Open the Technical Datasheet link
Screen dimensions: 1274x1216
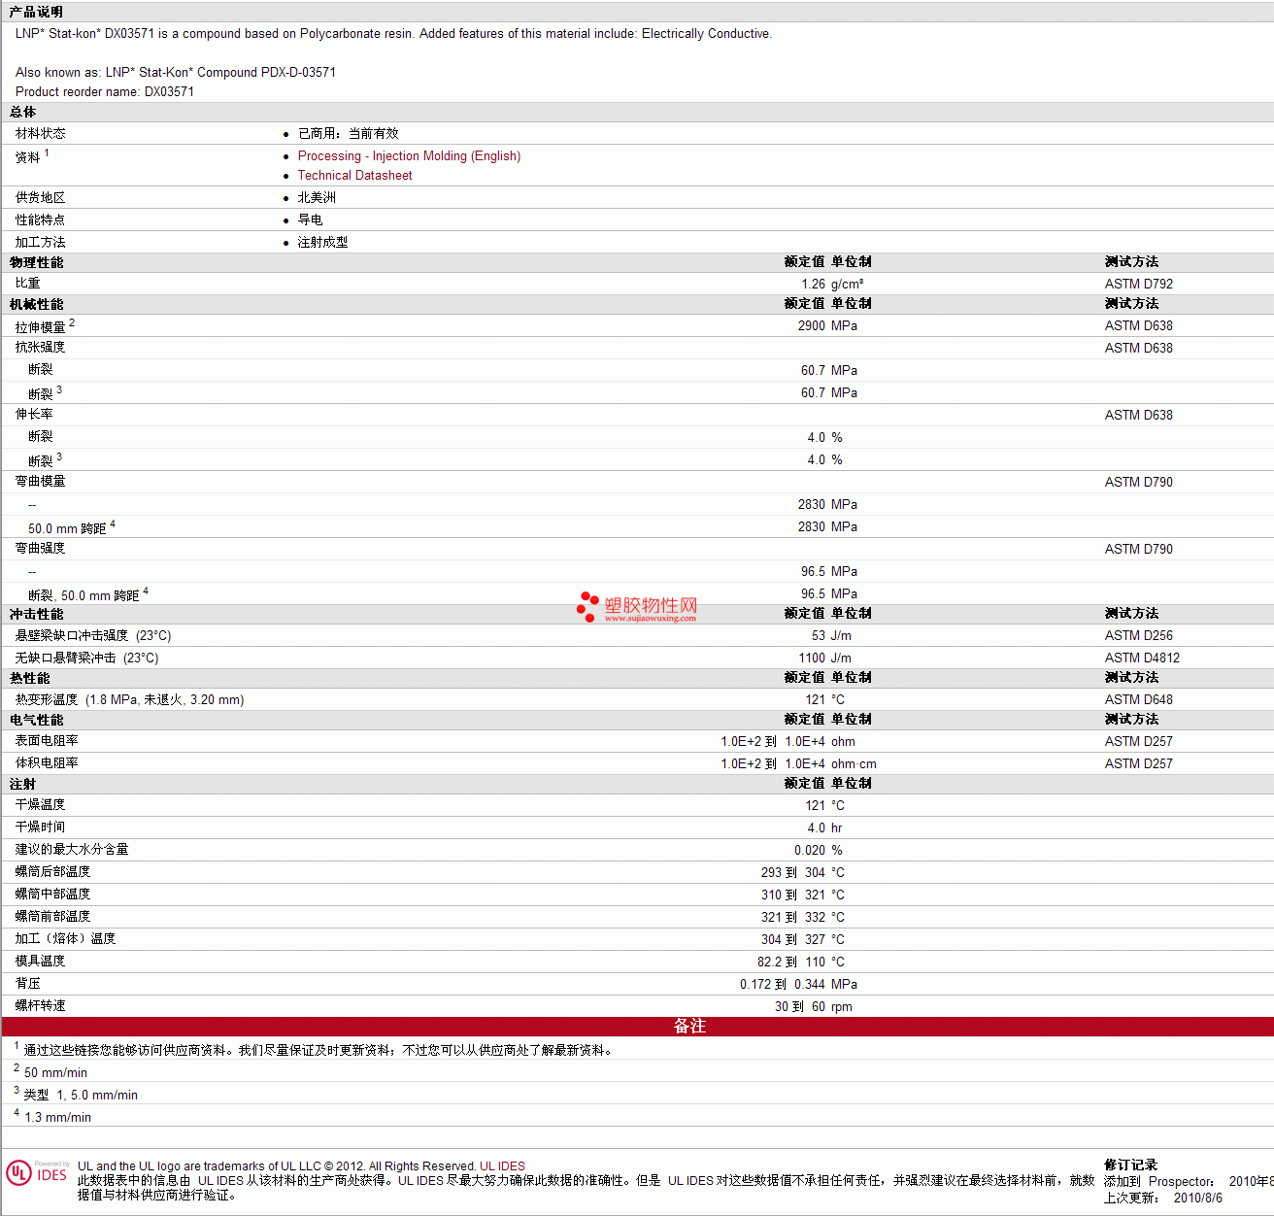(x=354, y=176)
